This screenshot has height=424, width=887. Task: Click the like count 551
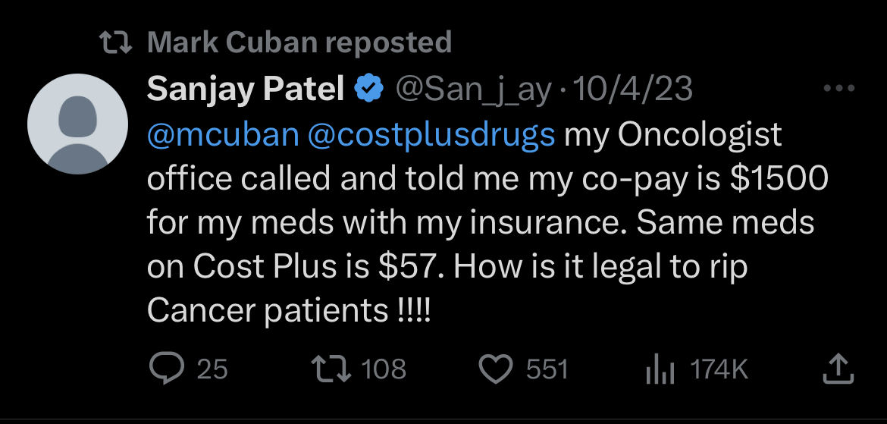tap(547, 369)
